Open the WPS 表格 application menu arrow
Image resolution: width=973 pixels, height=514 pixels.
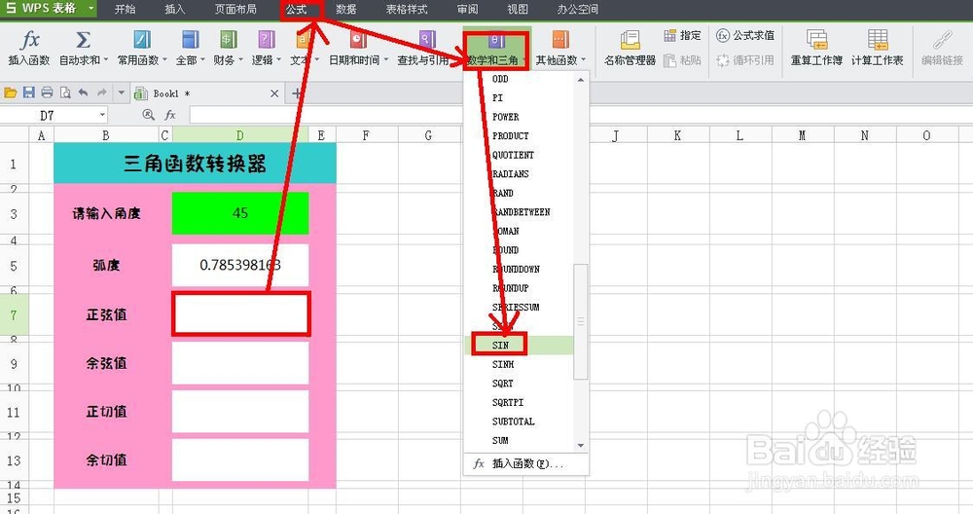click(x=90, y=9)
